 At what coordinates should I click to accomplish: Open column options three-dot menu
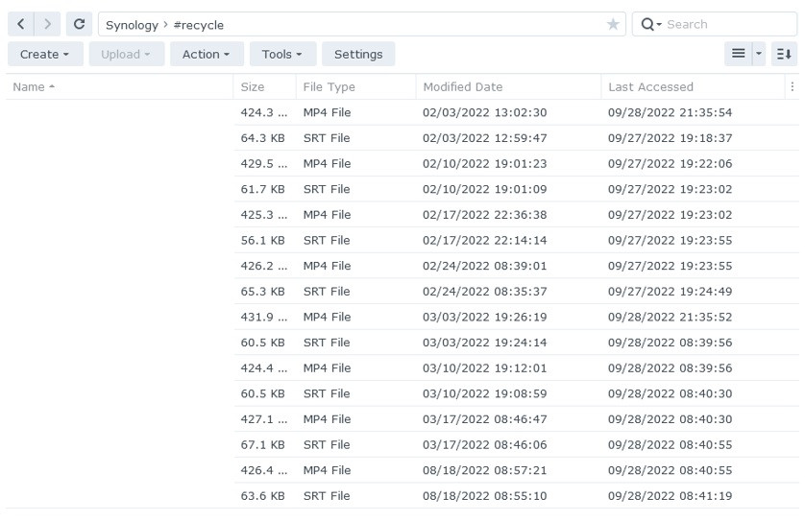click(x=793, y=86)
